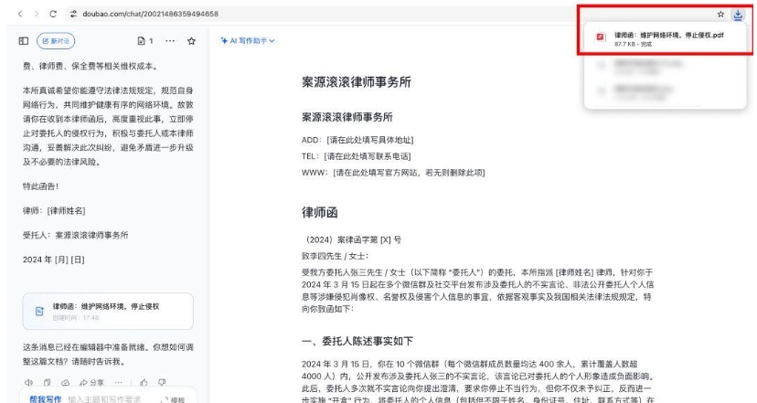
Task: Copy the reply with the copy icon
Action: point(47,382)
